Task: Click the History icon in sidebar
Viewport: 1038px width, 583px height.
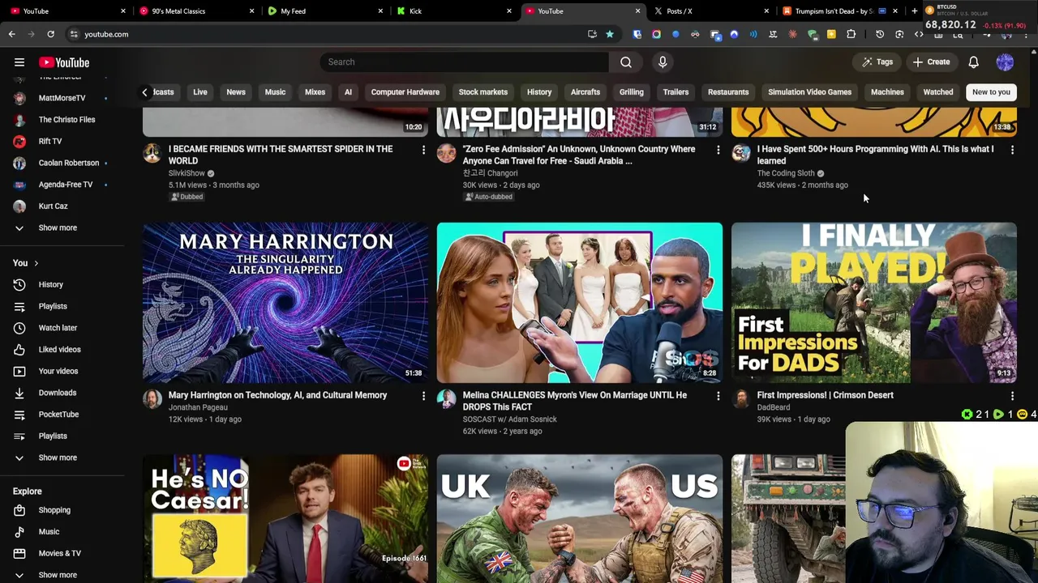Action: pyautogui.click(x=19, y=284)
